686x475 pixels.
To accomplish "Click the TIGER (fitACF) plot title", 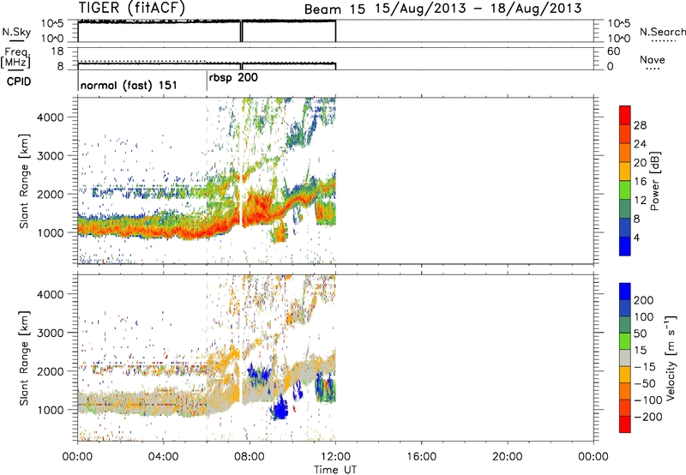I will tap(132, 8).
